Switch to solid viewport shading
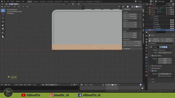This screenshot has width=175, height=98. (137, 7)
